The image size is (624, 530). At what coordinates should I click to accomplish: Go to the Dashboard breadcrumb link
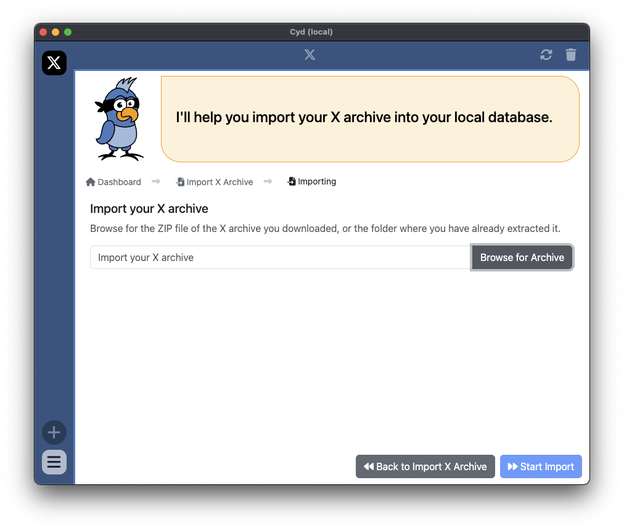pos(119,182)
